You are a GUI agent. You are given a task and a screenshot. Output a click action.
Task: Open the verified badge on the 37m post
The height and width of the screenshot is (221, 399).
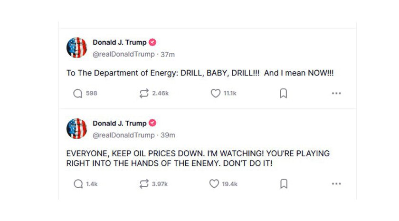152,42
